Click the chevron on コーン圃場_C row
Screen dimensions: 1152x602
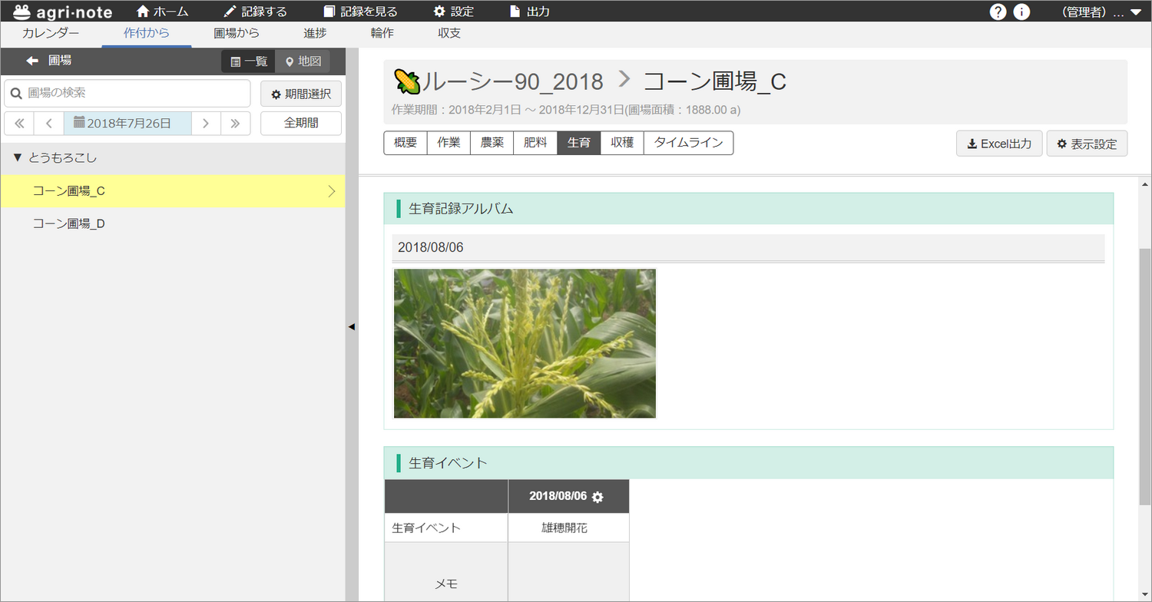(x=332, y=191)
